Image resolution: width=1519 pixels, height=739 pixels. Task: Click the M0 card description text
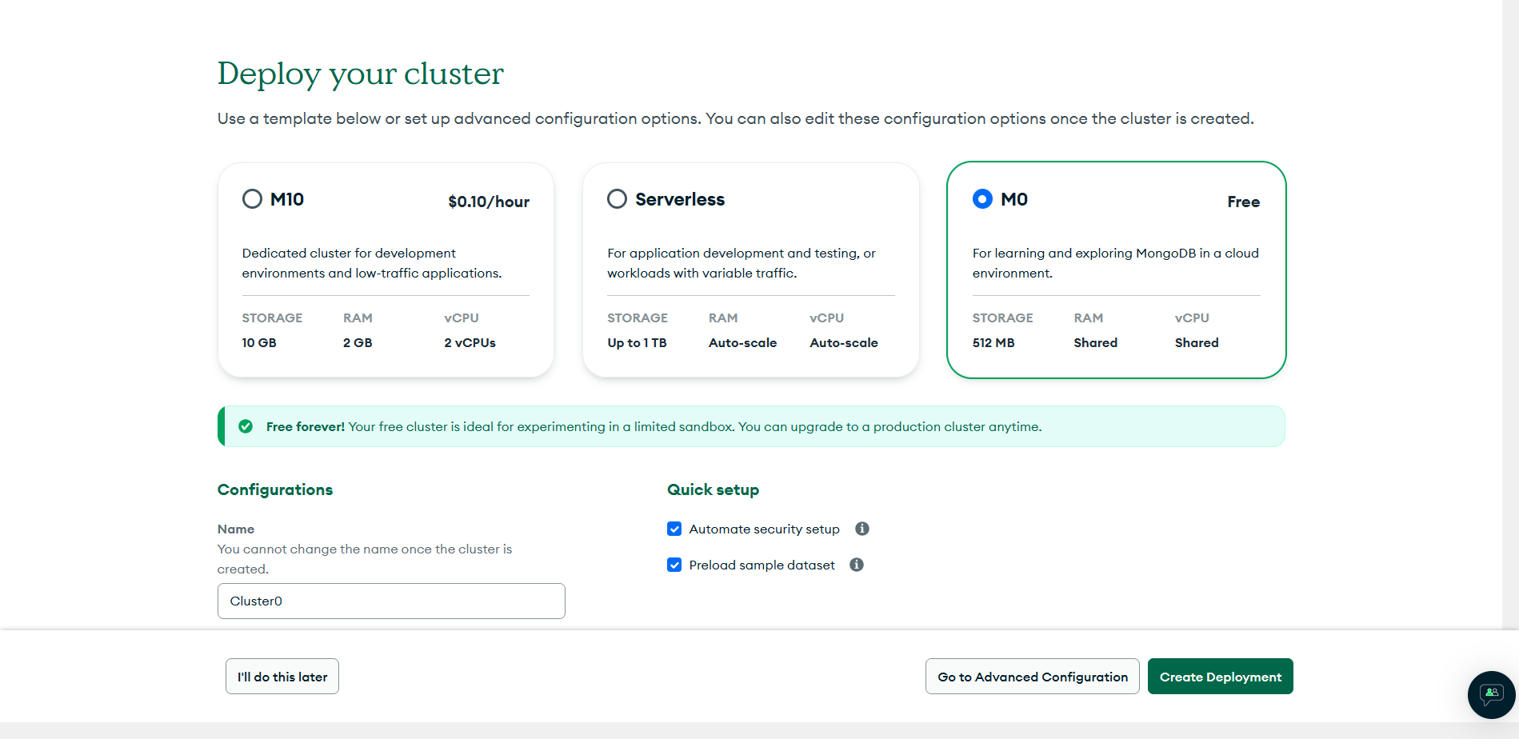pyautogui.click(x=1116, y=263)
